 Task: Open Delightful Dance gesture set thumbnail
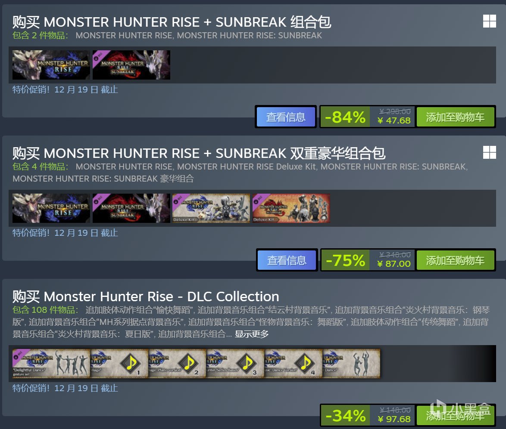click(x=51, y=364)
